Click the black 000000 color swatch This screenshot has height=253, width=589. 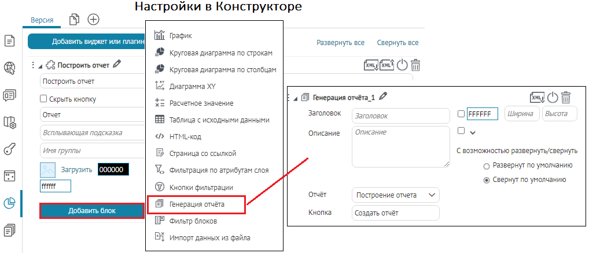(x=113, y=170)
